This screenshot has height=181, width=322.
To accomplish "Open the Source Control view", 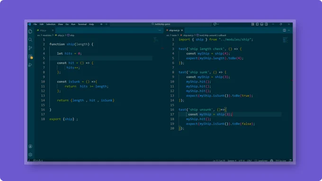I will [x=30, y=48].
